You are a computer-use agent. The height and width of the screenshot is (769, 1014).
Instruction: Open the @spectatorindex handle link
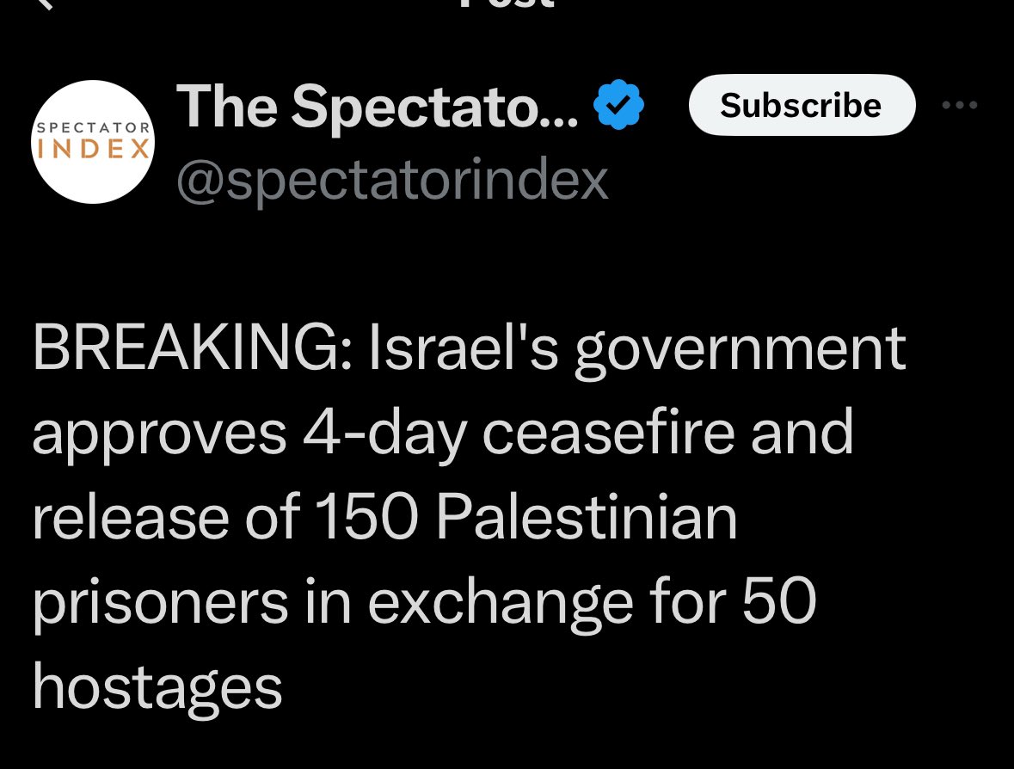pos(392,181)
